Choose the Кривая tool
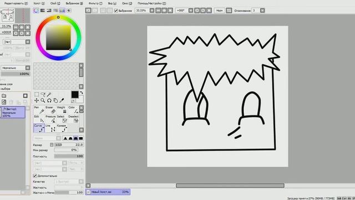Image resolution: width=355 pixels, height=200 pixels. click(x=62, y=128)
